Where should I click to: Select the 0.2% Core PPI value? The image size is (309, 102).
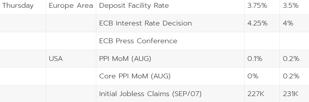point(291,76)
